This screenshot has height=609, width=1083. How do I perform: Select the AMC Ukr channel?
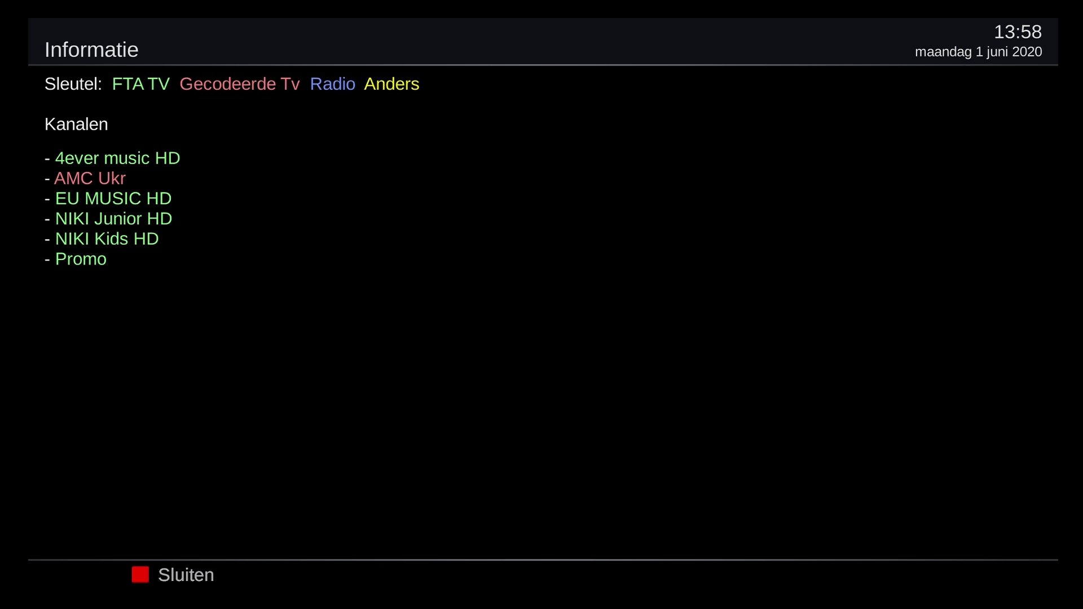pos(90,179)
